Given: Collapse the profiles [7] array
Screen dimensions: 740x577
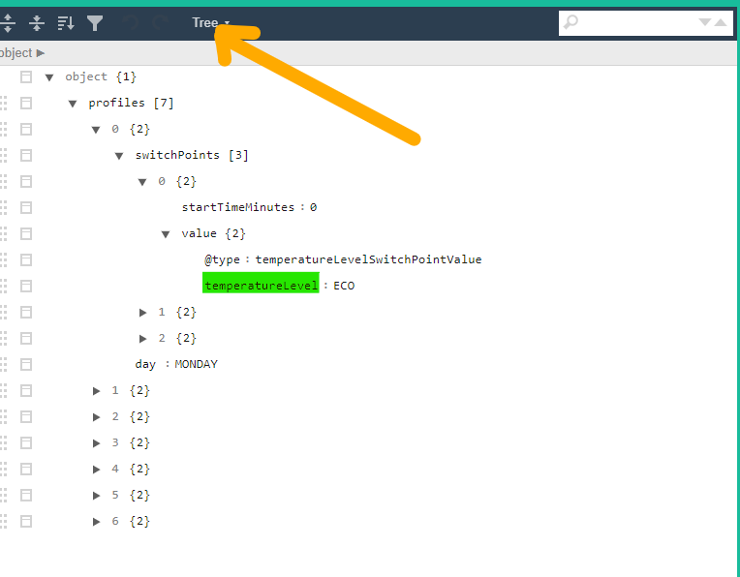Looking at the screenshot, I should click(x=73, y=104).
